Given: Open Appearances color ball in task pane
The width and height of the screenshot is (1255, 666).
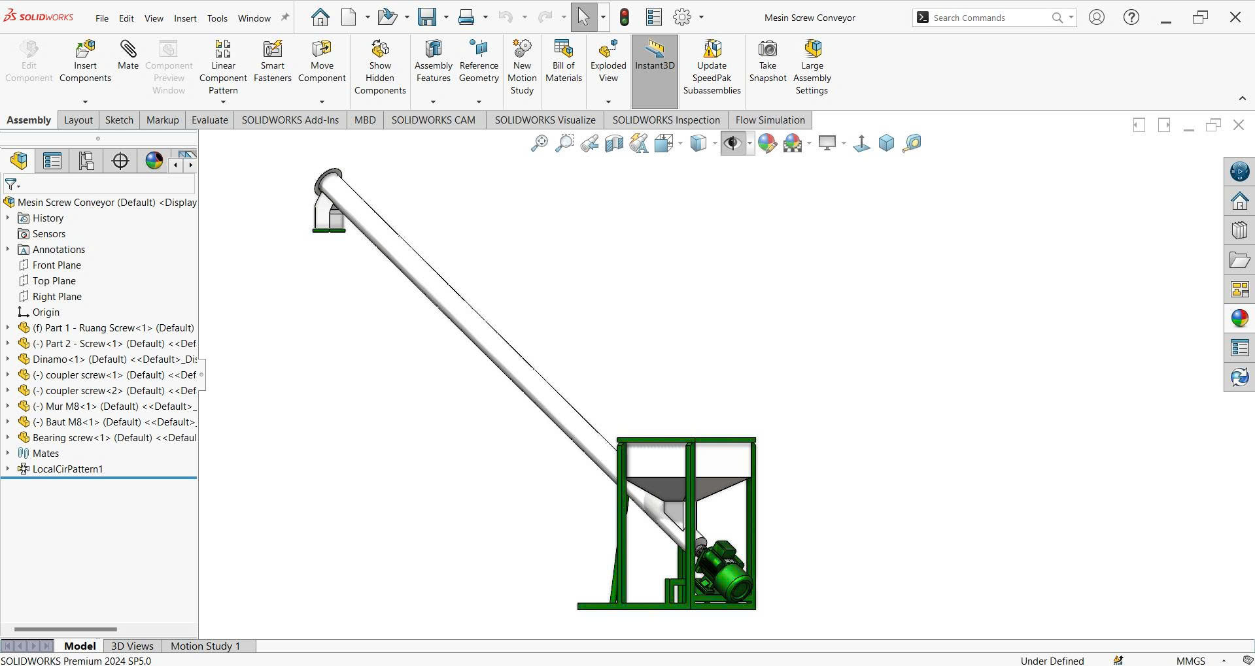Looking at the screenshot, I should 1239,318.
